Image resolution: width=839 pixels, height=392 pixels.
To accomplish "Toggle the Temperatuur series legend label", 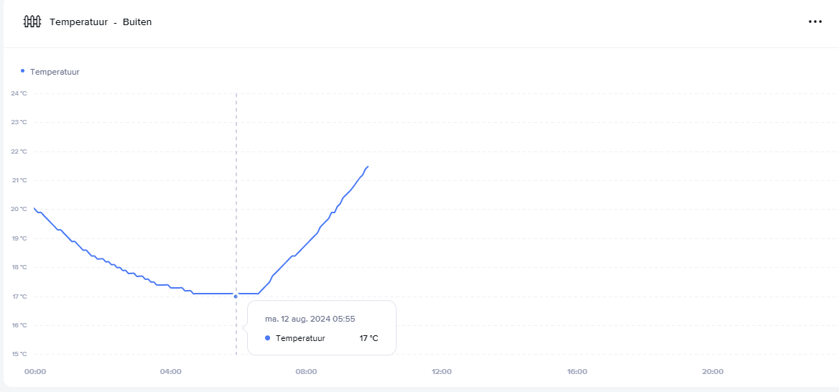I will coord(55,72).
